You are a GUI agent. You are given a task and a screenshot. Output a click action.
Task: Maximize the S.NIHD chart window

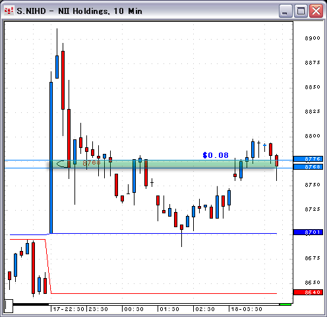click(301, 11)
